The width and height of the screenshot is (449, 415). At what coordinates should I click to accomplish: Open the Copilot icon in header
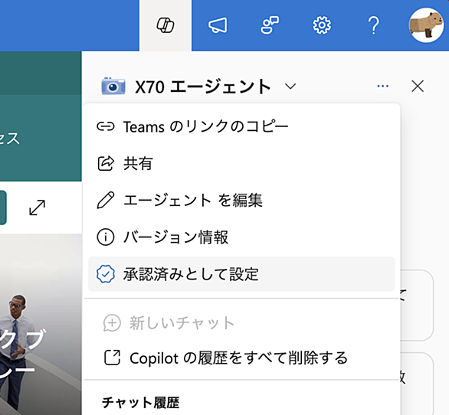pos(166,25)
